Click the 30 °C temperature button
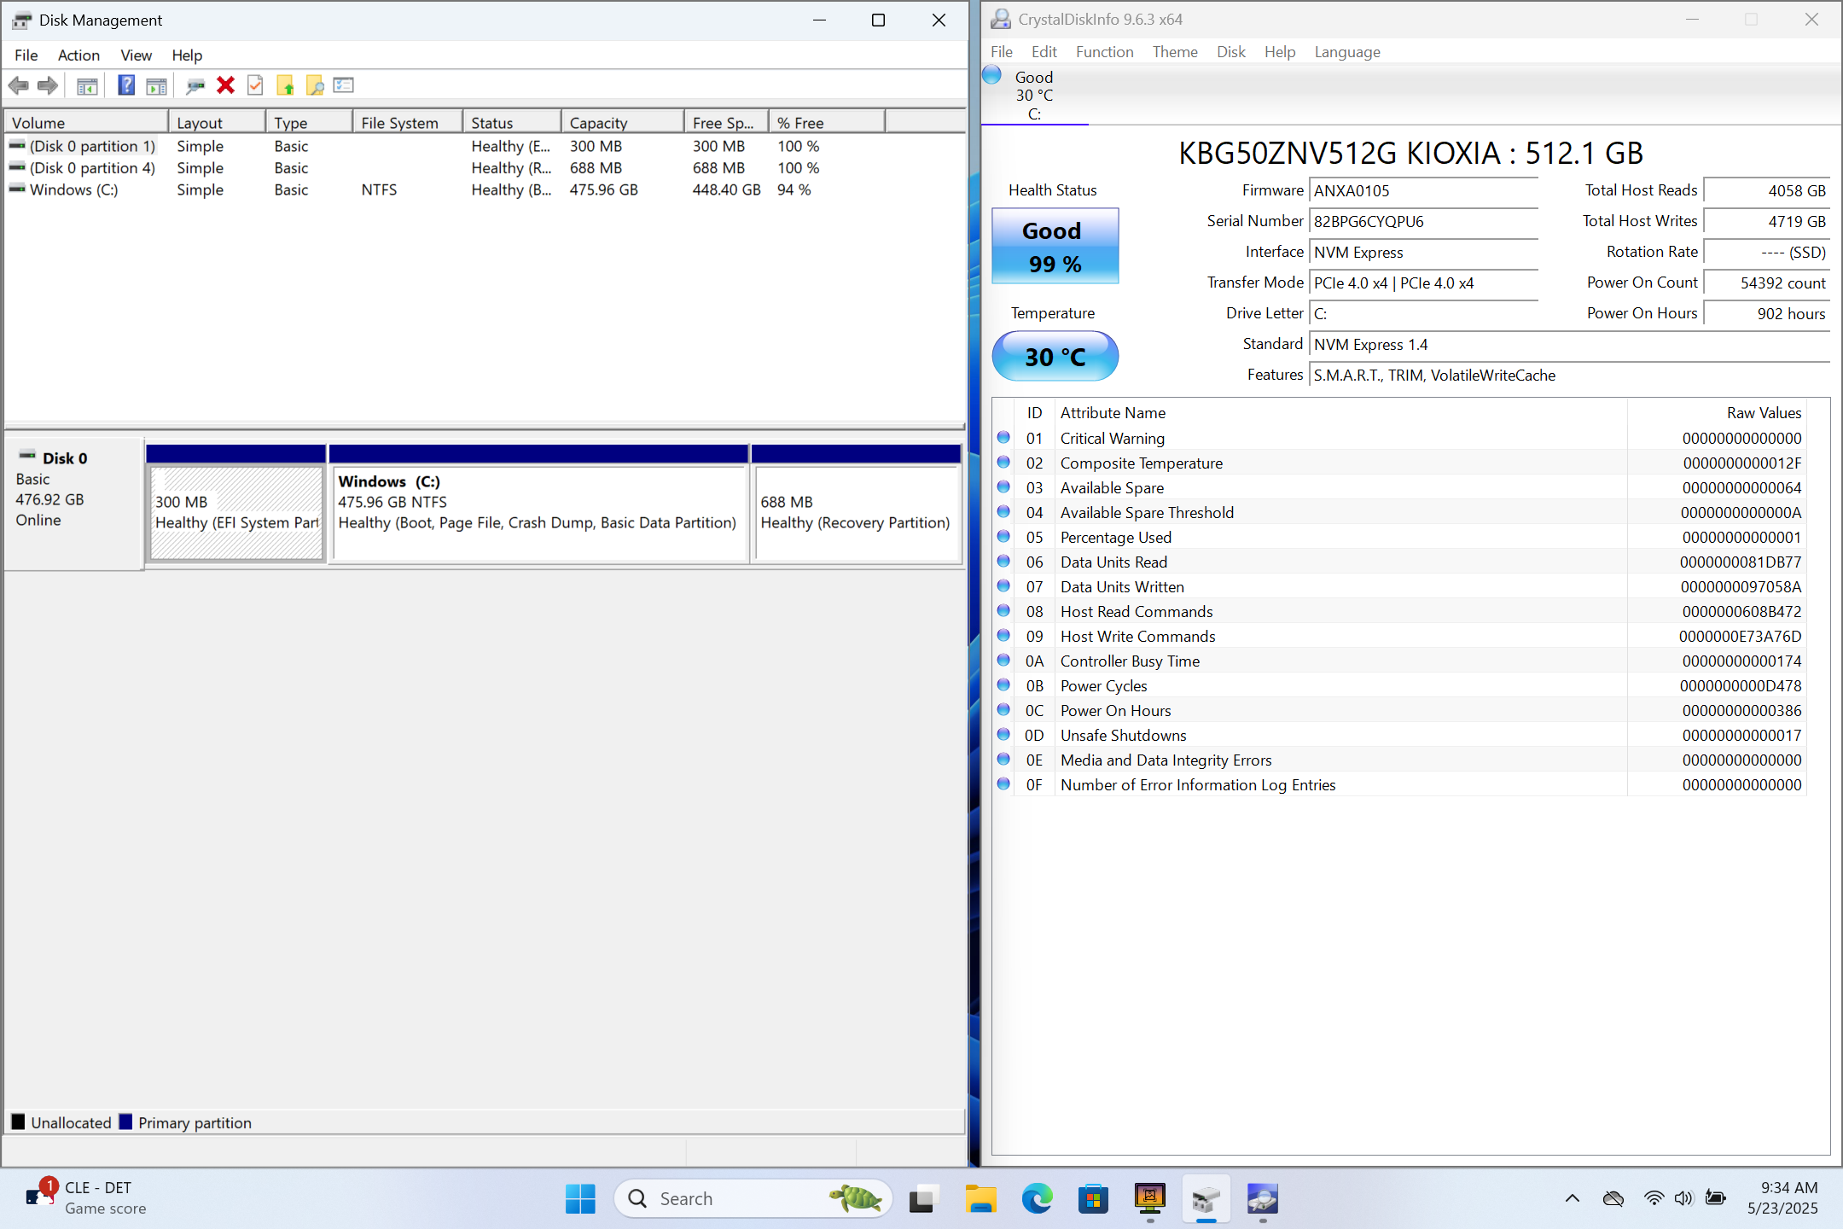 1055,357
